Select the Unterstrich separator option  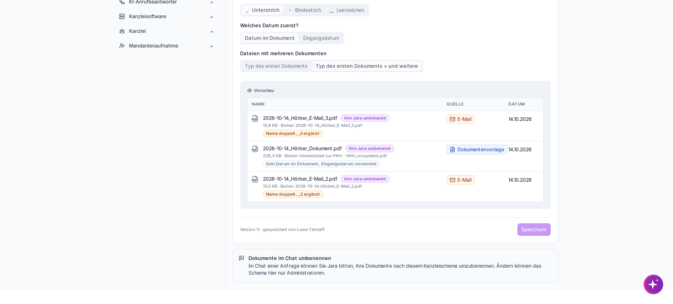pyautogui.click(x=263, y=10)
